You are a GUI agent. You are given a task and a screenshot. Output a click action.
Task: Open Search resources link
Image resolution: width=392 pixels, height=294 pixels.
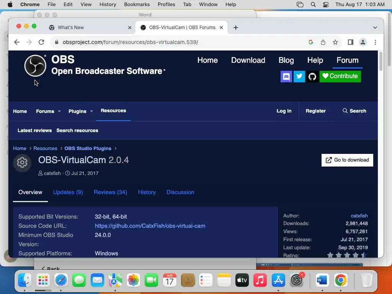tap(77, 131)
